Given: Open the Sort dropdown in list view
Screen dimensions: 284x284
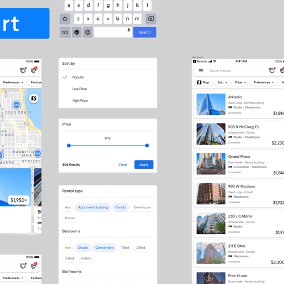Looking at the screenshot, I should (x=222, y=82).
